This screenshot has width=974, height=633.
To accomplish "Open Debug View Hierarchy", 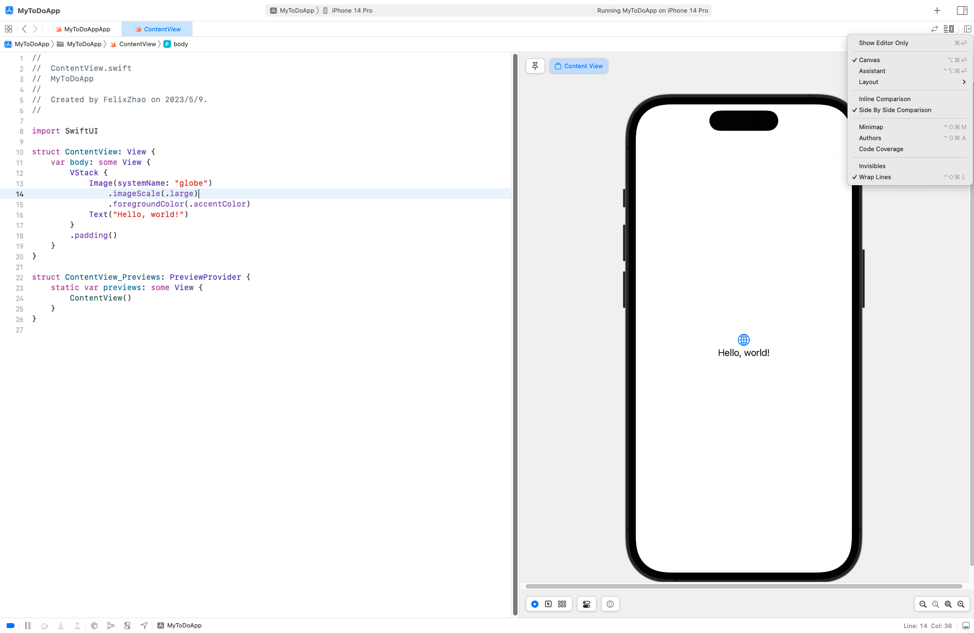I will pos(94,625).
